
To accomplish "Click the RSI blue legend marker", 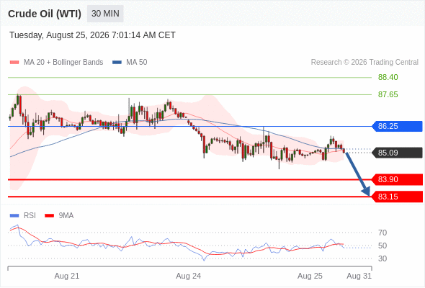I will (14, 216).
